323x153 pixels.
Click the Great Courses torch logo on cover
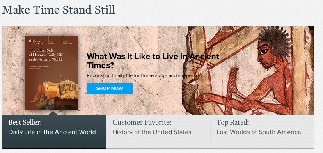(30, 41)
